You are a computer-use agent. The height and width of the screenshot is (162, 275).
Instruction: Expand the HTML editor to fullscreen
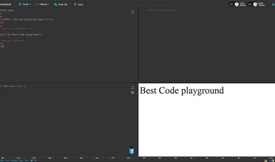(x=133, y=12)
